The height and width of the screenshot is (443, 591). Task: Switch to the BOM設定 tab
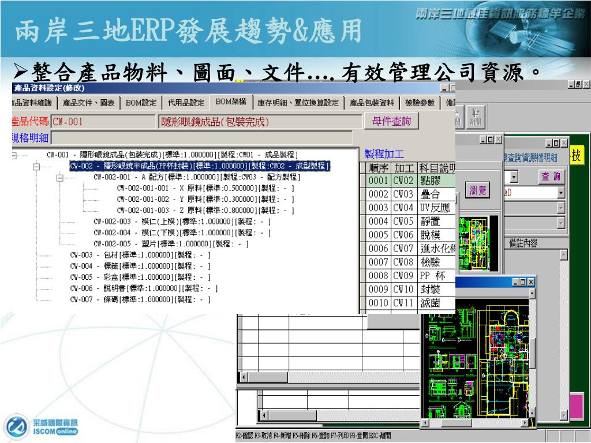point(141,103)
